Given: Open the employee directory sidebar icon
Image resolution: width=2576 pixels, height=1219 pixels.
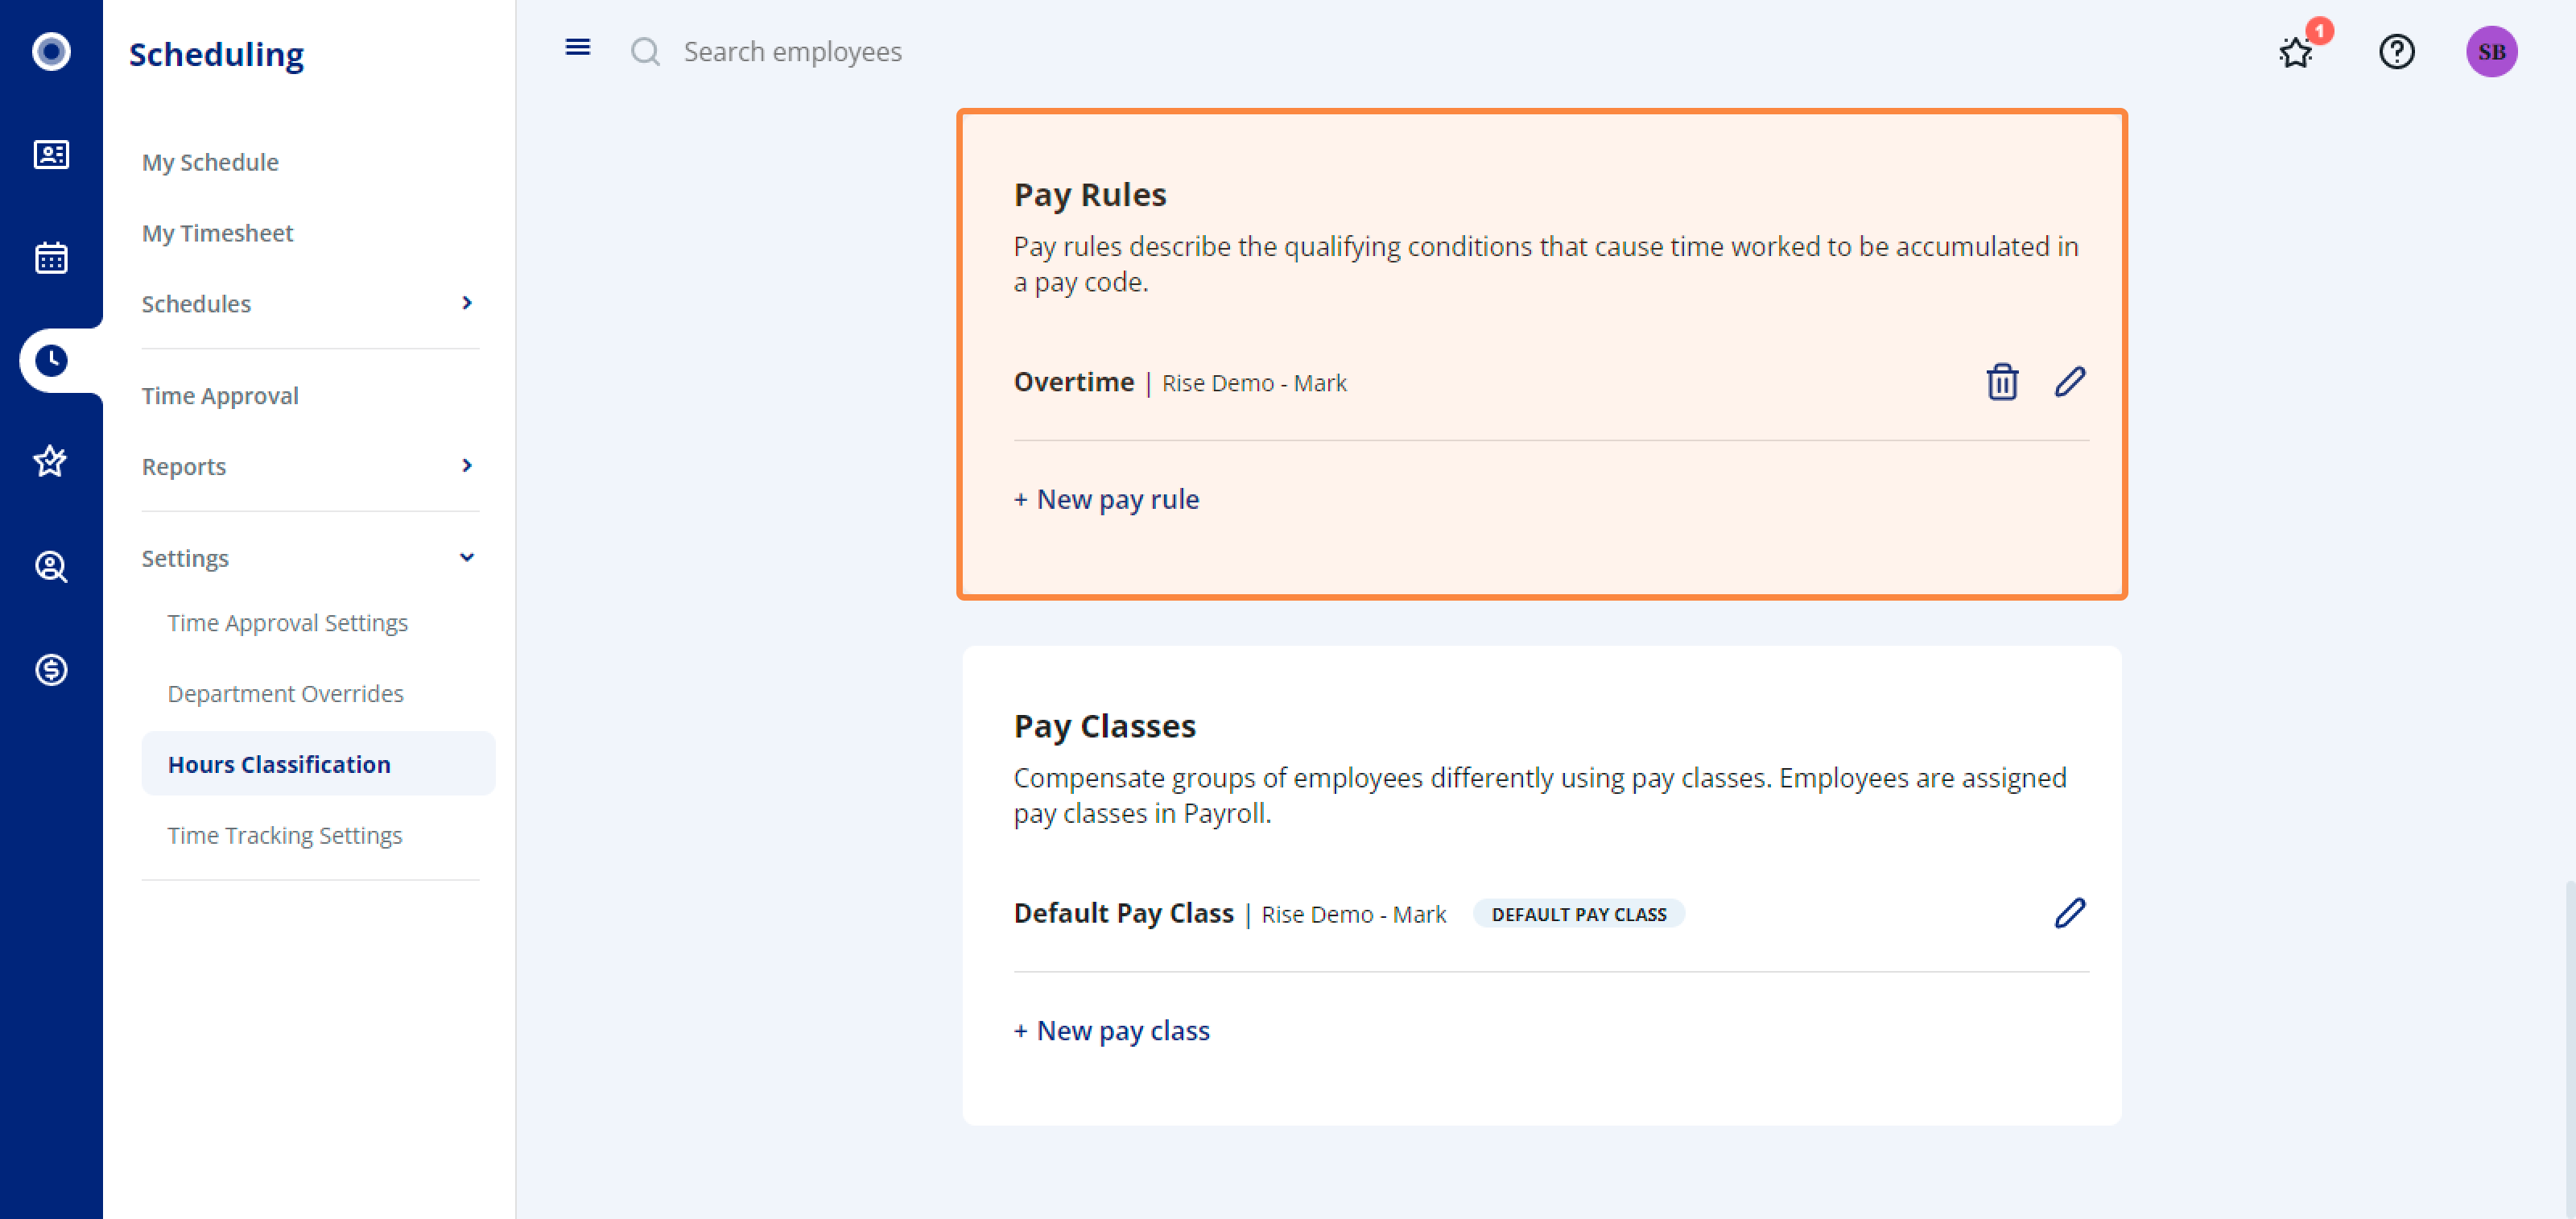Looking at the screenshot, I should (x=51, y=155).
